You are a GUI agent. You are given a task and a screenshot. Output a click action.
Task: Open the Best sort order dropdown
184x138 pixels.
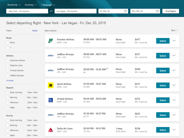pos(175,30)
